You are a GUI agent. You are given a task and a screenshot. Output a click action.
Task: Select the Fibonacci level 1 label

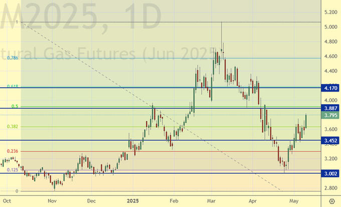pos(17,22)
